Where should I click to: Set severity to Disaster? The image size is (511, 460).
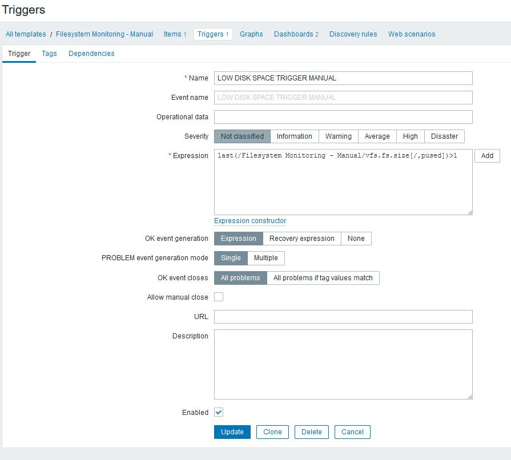click(x=444, y=136)
